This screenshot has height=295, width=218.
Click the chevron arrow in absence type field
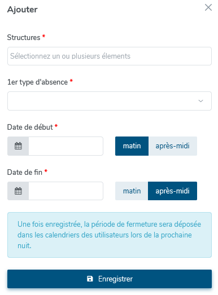[200, 101]
